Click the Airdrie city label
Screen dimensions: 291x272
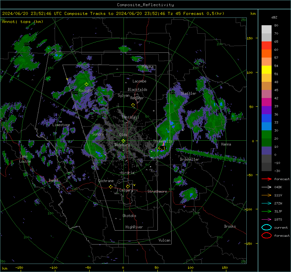pyautogui.click(x=127, y=173)
